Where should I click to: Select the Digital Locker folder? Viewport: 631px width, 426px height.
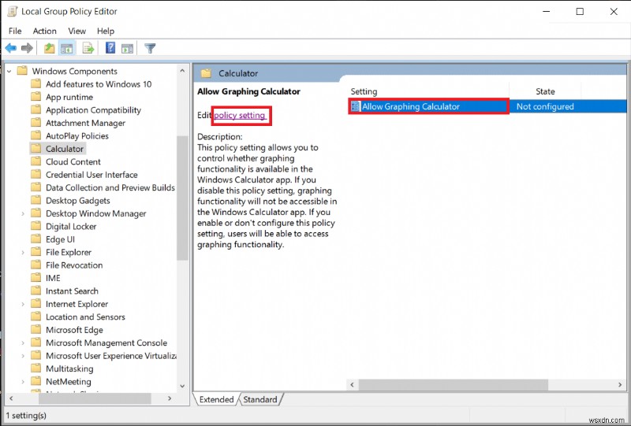point(71,226)
